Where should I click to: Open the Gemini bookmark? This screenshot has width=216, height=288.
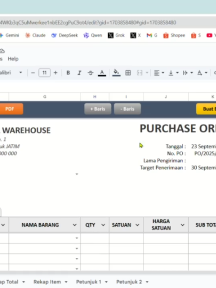pos(10,35)
